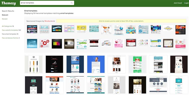Open skateboard email template thumbnail

(x=34, y=64)
